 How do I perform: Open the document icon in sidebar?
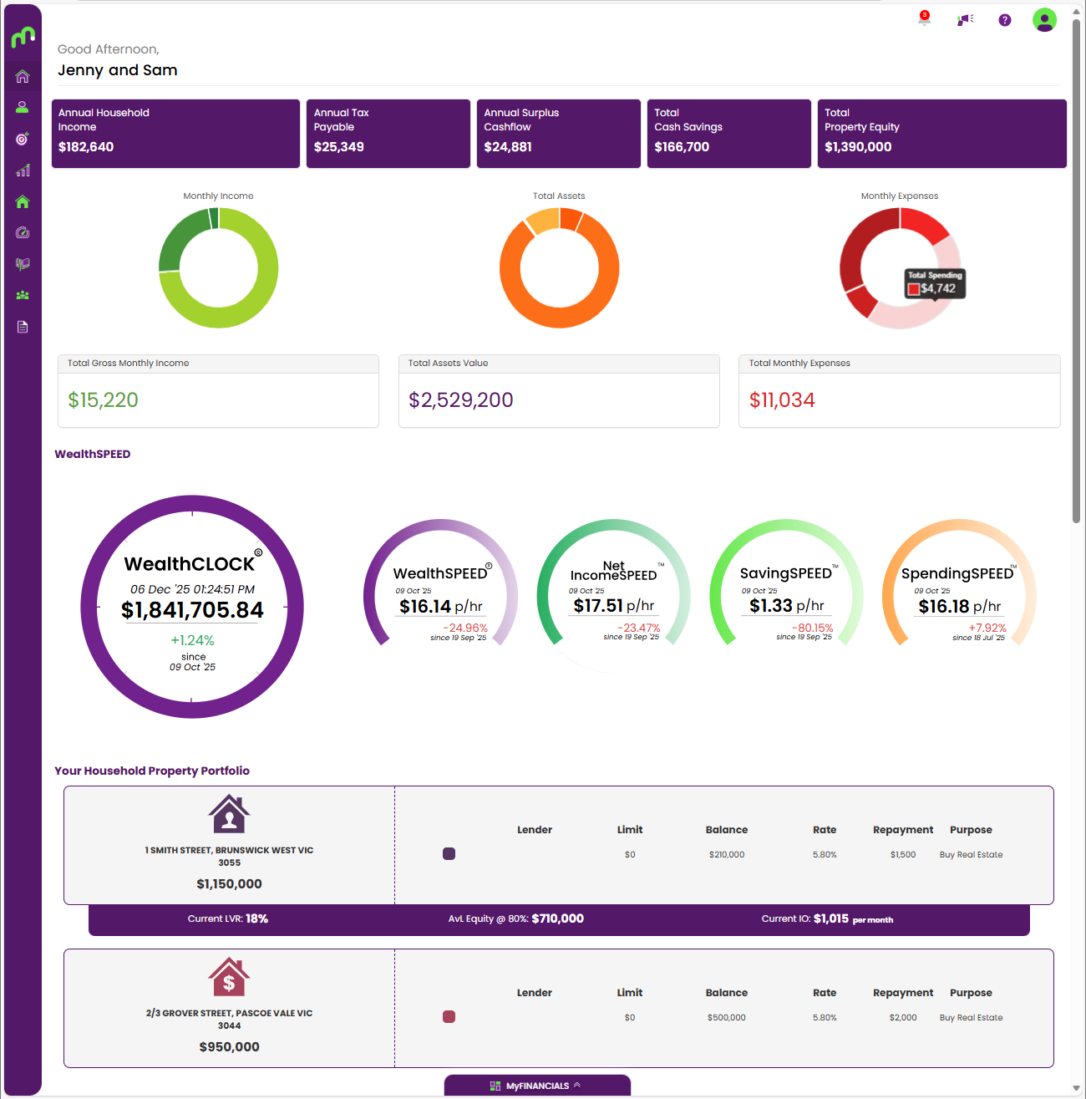tap(23, 327)
